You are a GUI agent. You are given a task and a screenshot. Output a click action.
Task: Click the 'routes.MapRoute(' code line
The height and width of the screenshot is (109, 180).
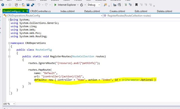(40, 70)
